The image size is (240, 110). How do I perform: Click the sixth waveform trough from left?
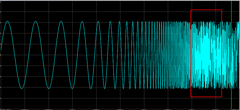pos(115,88)
